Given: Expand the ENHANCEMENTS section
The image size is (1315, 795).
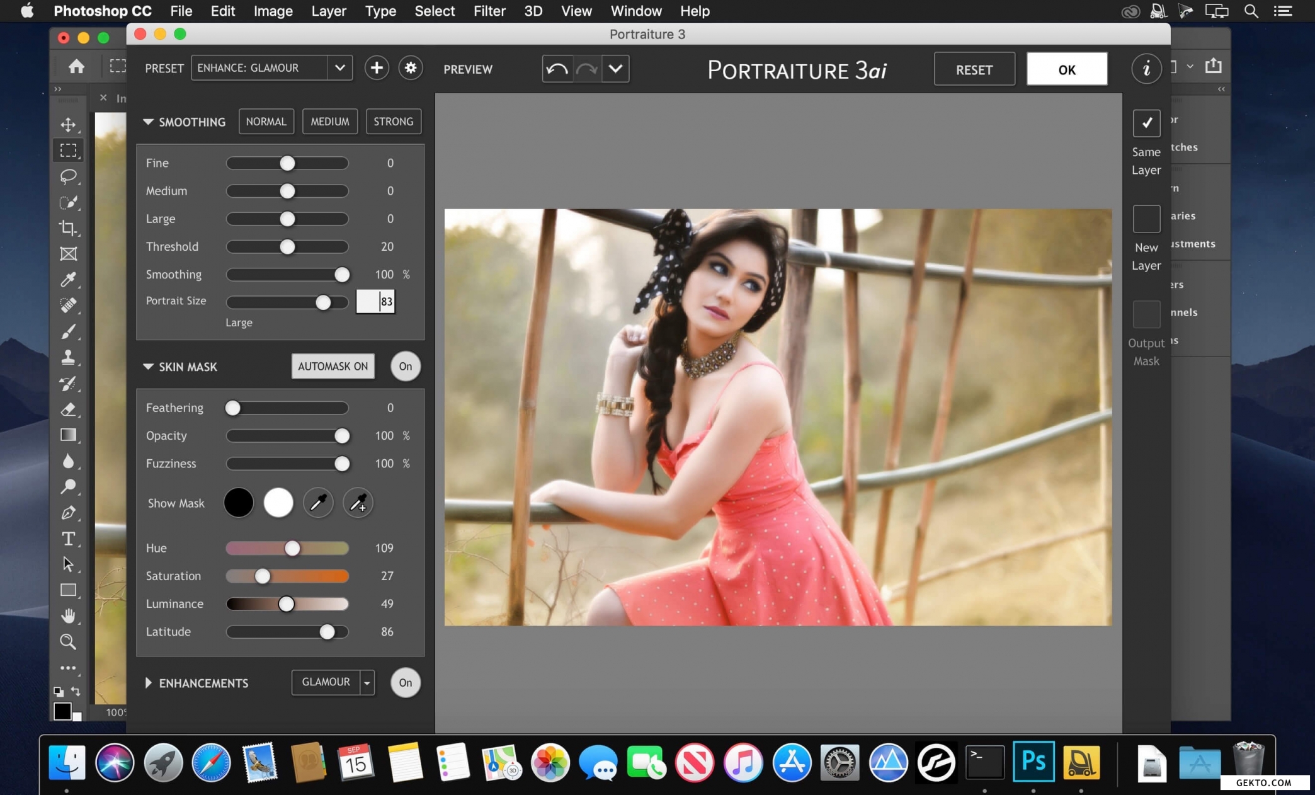Looking at the screenshot, I should point(148,683).
